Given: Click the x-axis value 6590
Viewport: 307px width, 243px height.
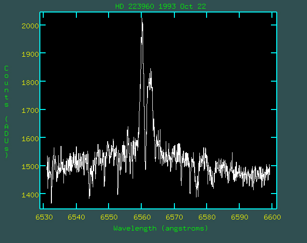Looking at the screenshot, I should tap(240, 217).
